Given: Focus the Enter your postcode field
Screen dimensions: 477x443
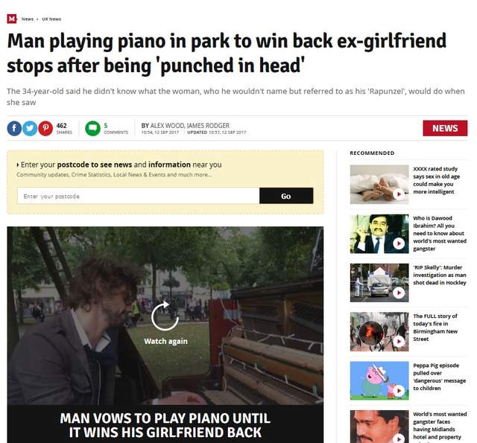Looking at the screenshot, I should pos(139,196).
